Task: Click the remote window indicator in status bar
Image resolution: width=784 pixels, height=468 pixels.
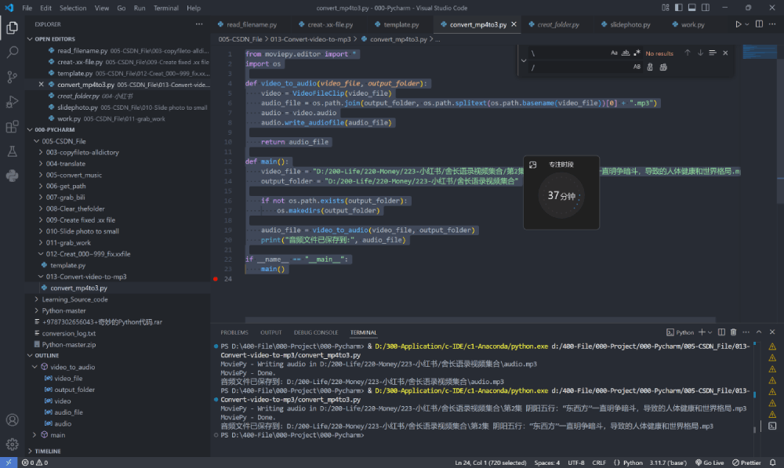Action: 9,463
